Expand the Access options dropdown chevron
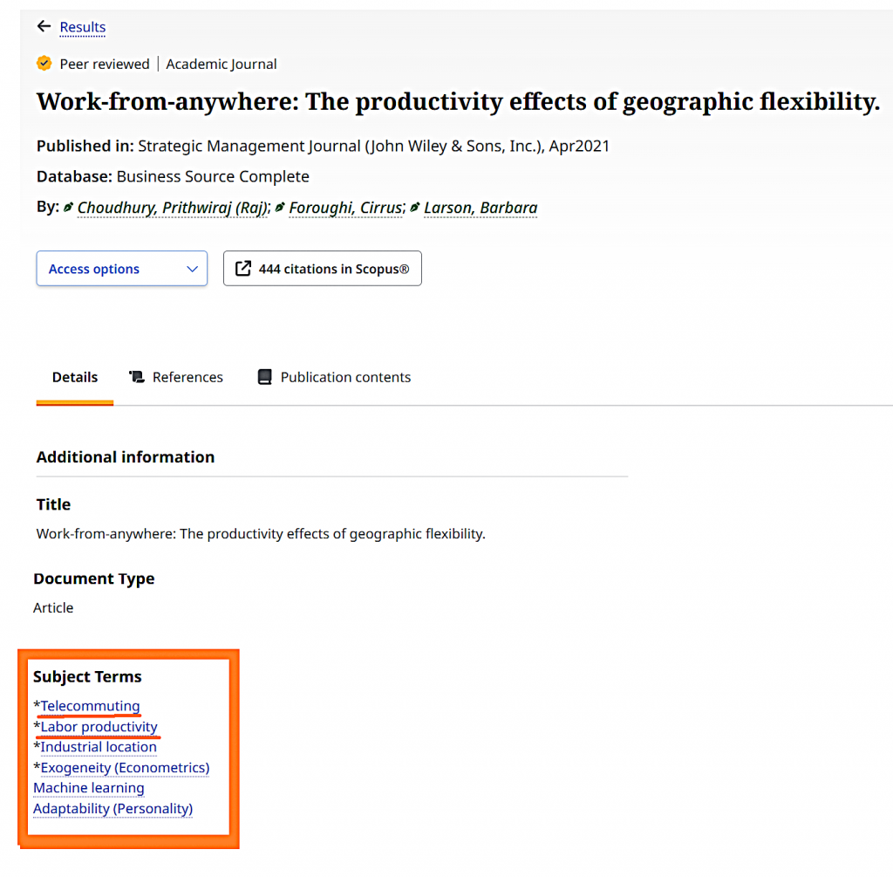893x877 pixels. pyautogui.click(x=193, y=269)
